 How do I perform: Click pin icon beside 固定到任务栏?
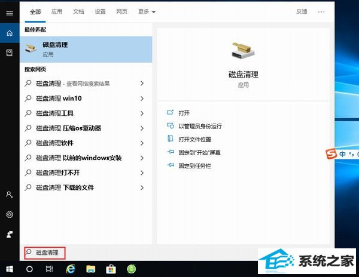click(x=171, y=165)
